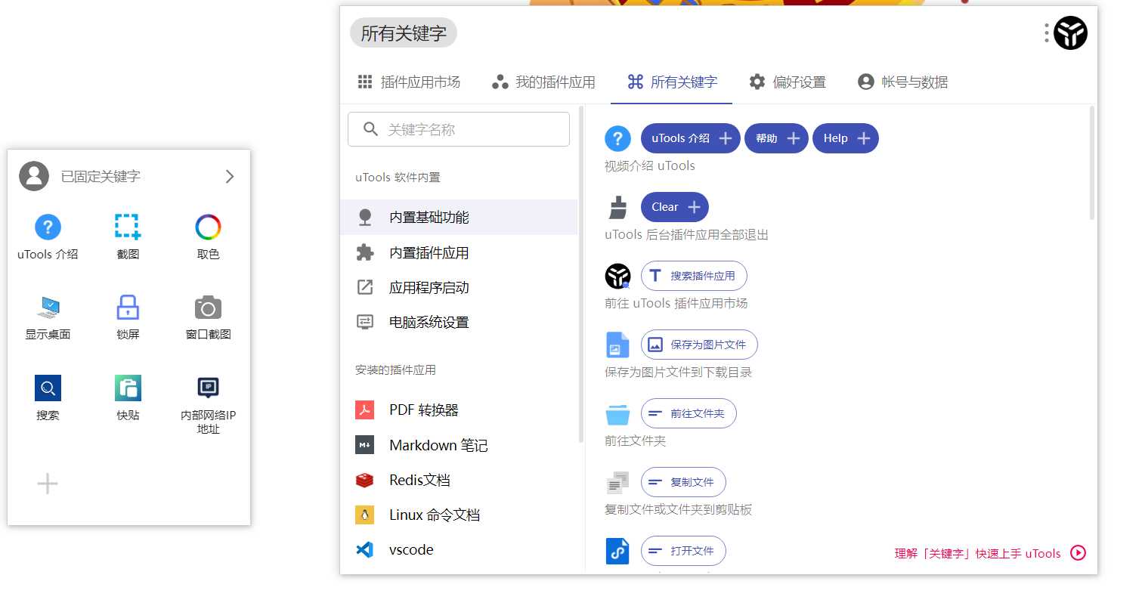Click the blue question mark icon beside uTools 介绍 pill
Viewport: 1145px width, 609px height.
click(617, 138)
